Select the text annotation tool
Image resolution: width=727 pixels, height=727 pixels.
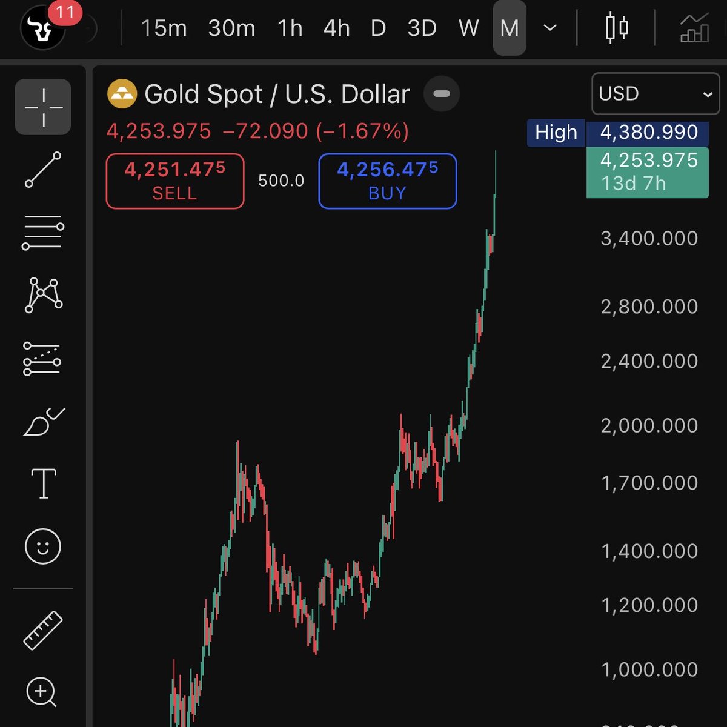click(44, 483)
